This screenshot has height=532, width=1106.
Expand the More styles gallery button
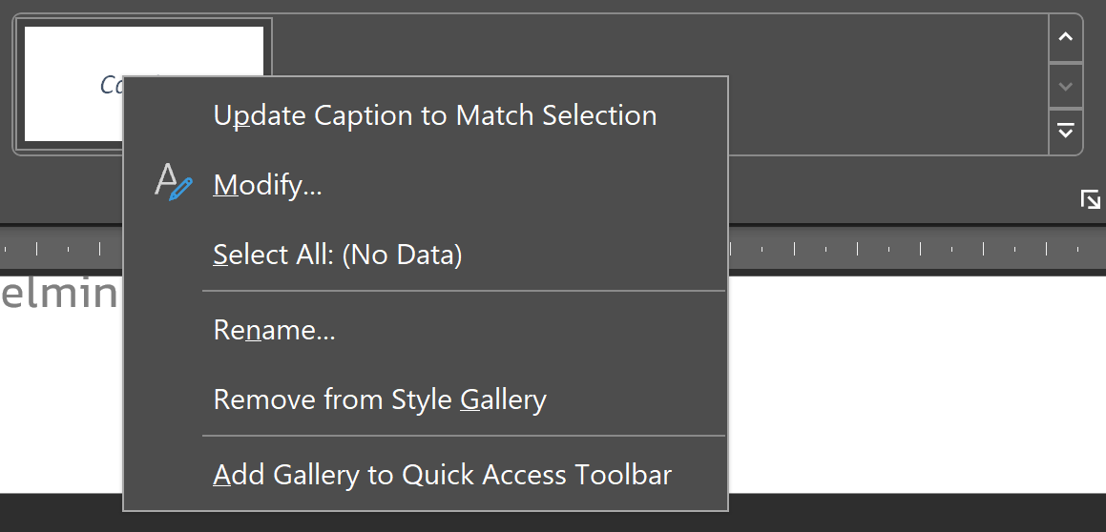click(1065, 132)
